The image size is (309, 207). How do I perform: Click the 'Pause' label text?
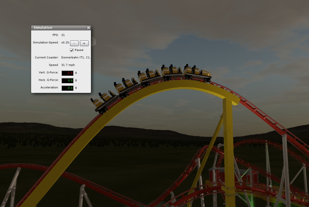coord(79,50)
